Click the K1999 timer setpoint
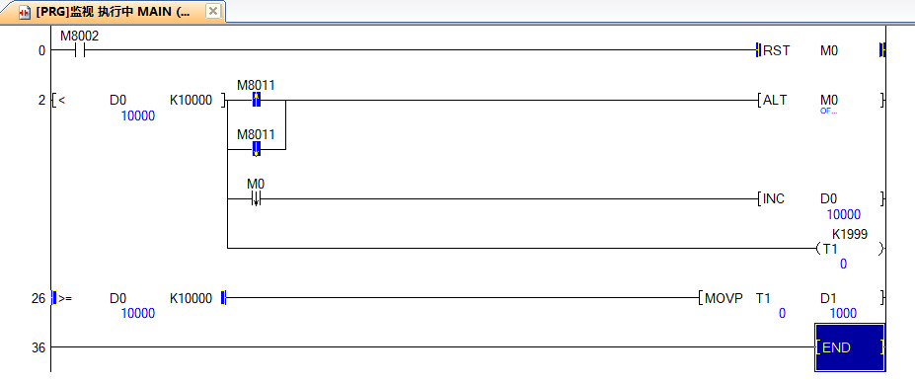This screenshot has width=915, height=383. tap(850, 234)
